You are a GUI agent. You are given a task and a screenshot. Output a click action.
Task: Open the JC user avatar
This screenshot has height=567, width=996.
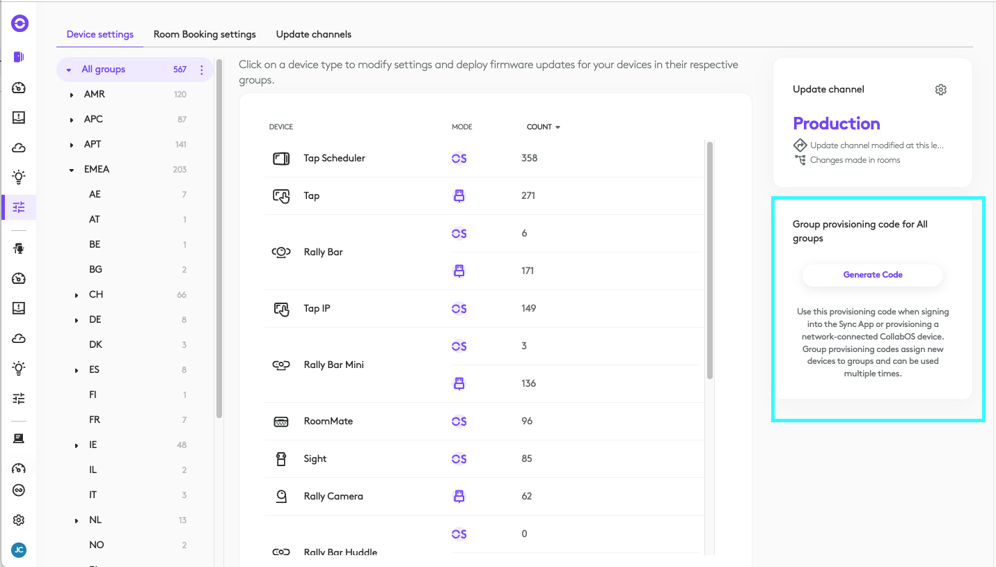click(19, 550)
